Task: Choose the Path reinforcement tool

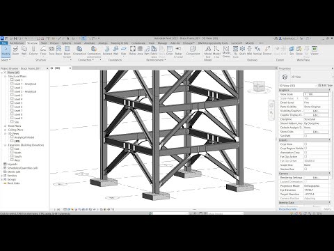Action: [x=147, y=50]
